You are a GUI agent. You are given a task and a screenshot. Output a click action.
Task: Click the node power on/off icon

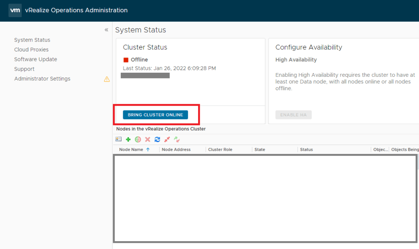tap(138, 139)
